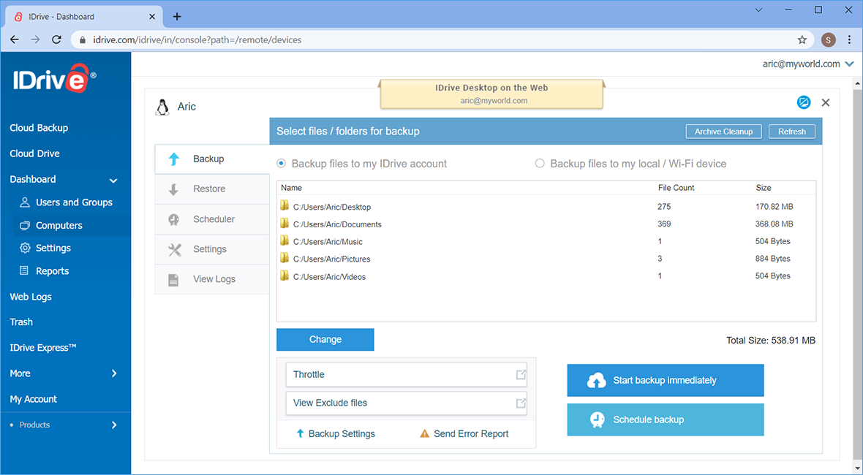Reload the page in Chrome
The height and width of the screenshot is (475, 863).
coord(56,39)
